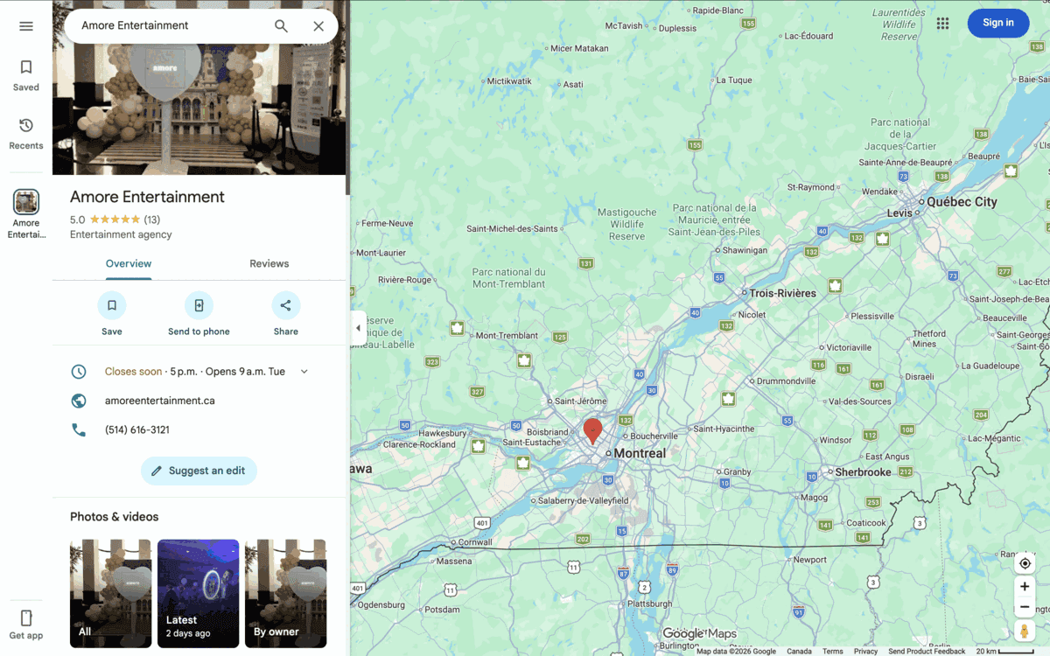The height and width of the screenshot is (656, 1050).
Task: Toggle the 20 km scale bar units
Action: pyautogui.click(x=1004, y=651)
